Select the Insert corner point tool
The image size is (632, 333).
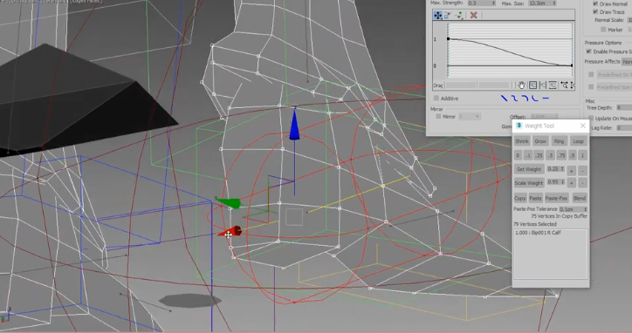pos(459,16)
